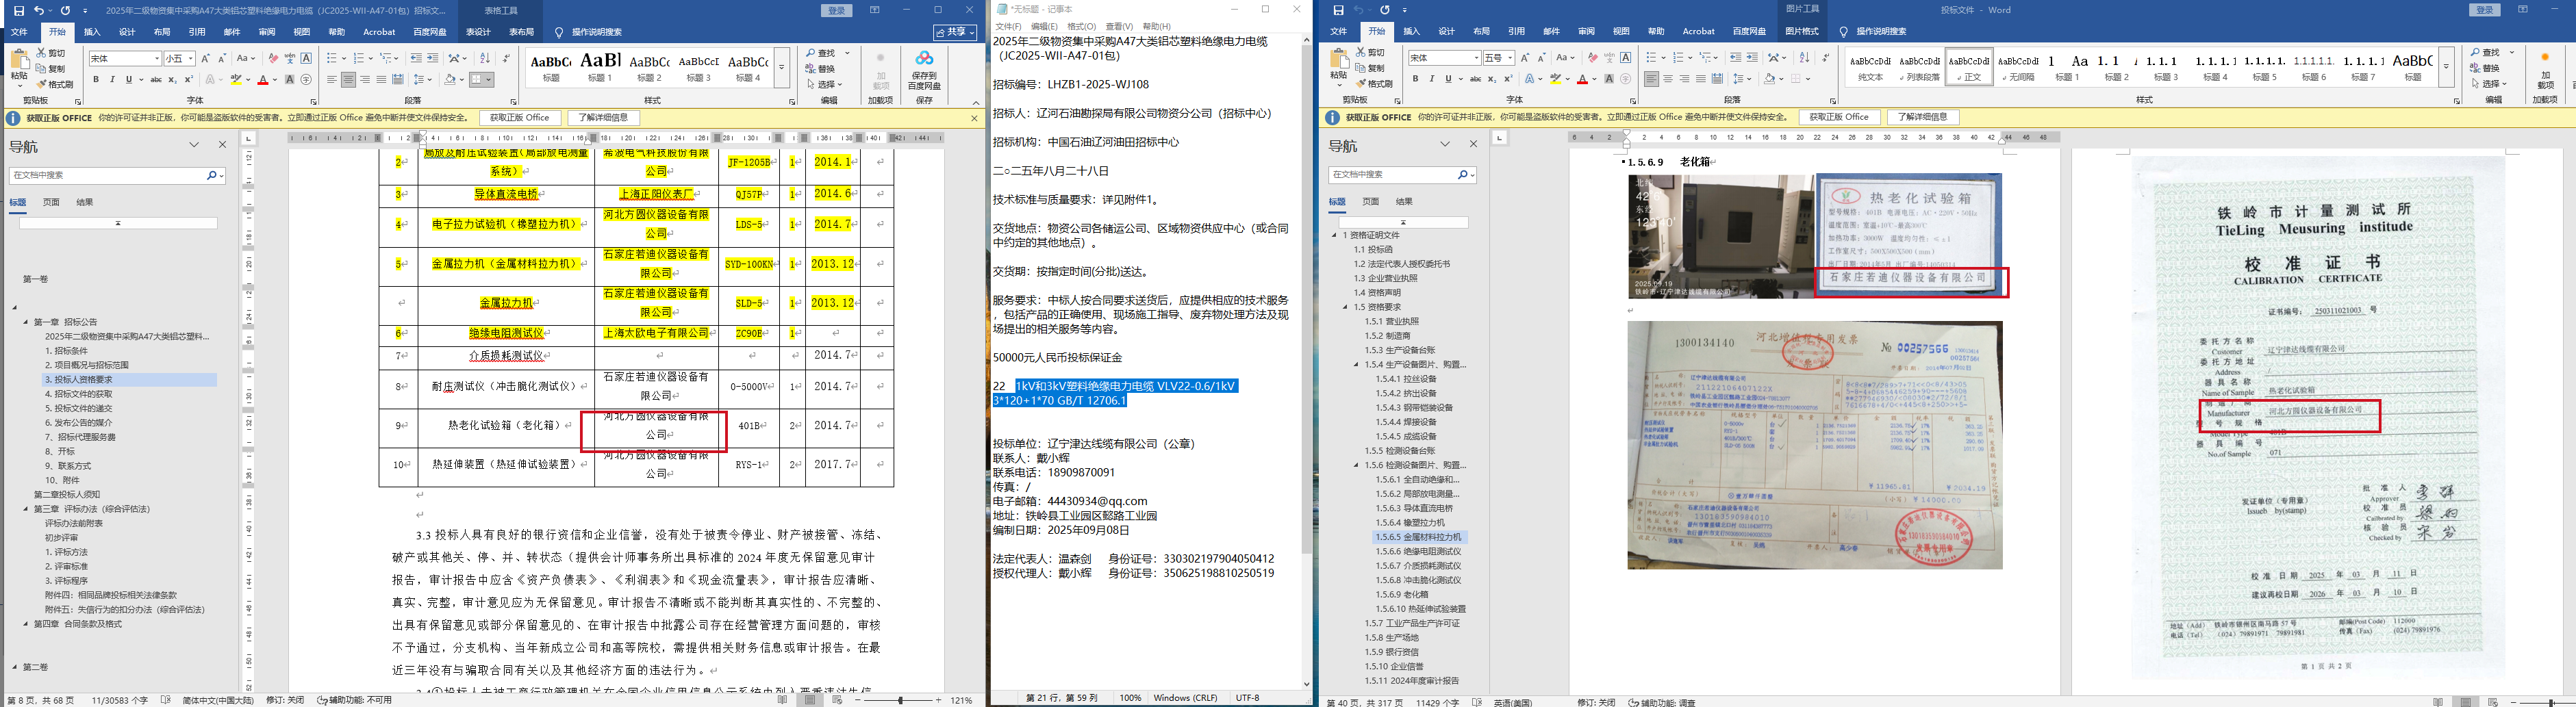Toggle Bold in the 招标文件 window ribbon
Viewport: 2576px width, 707px height.
click(x=96, y=80)
